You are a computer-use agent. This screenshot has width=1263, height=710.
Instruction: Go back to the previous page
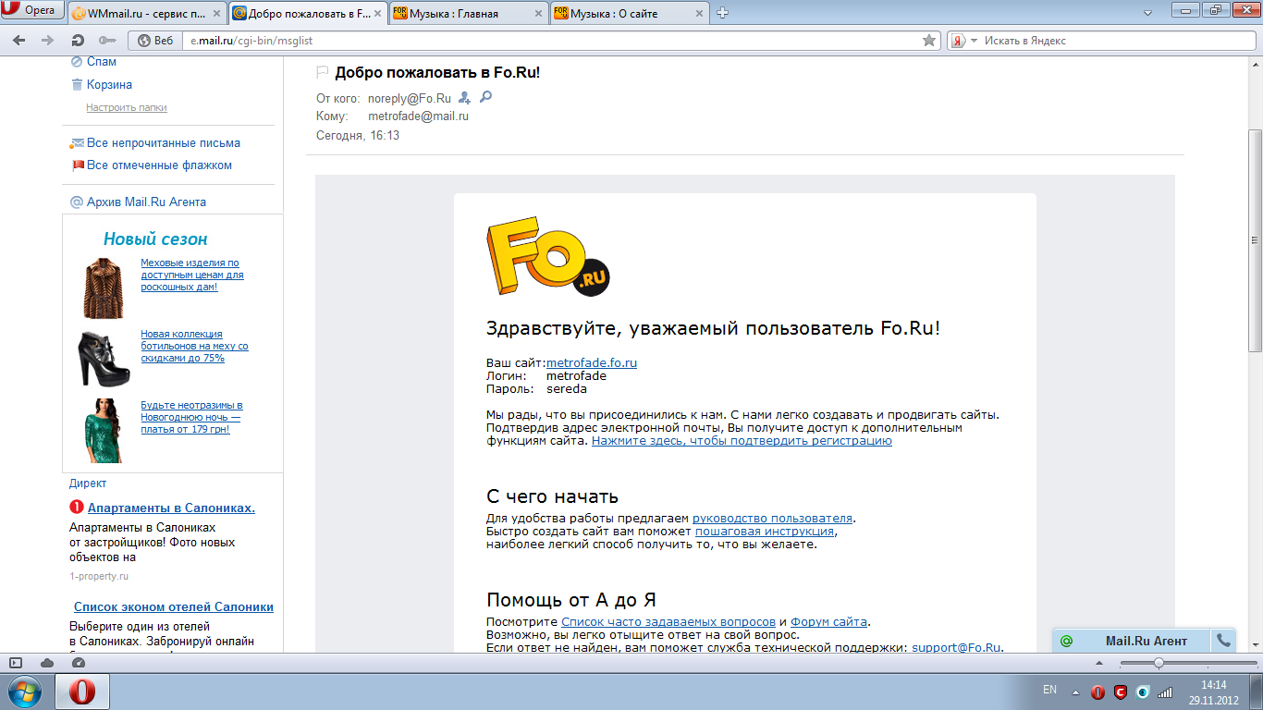pyautogui.click(x=19, y=41)
